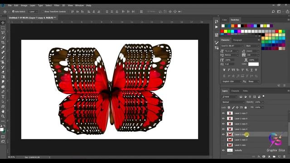This screenshot has width=290, height=163.
Task: Add a layer mask from Layers panel footer
Action: click(264, 157)
